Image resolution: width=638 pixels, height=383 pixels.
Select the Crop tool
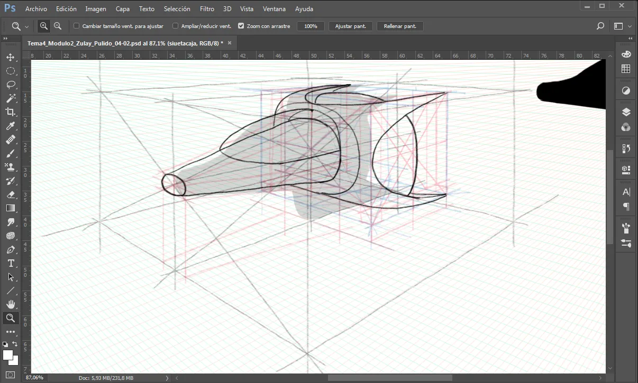click(10, 112)
